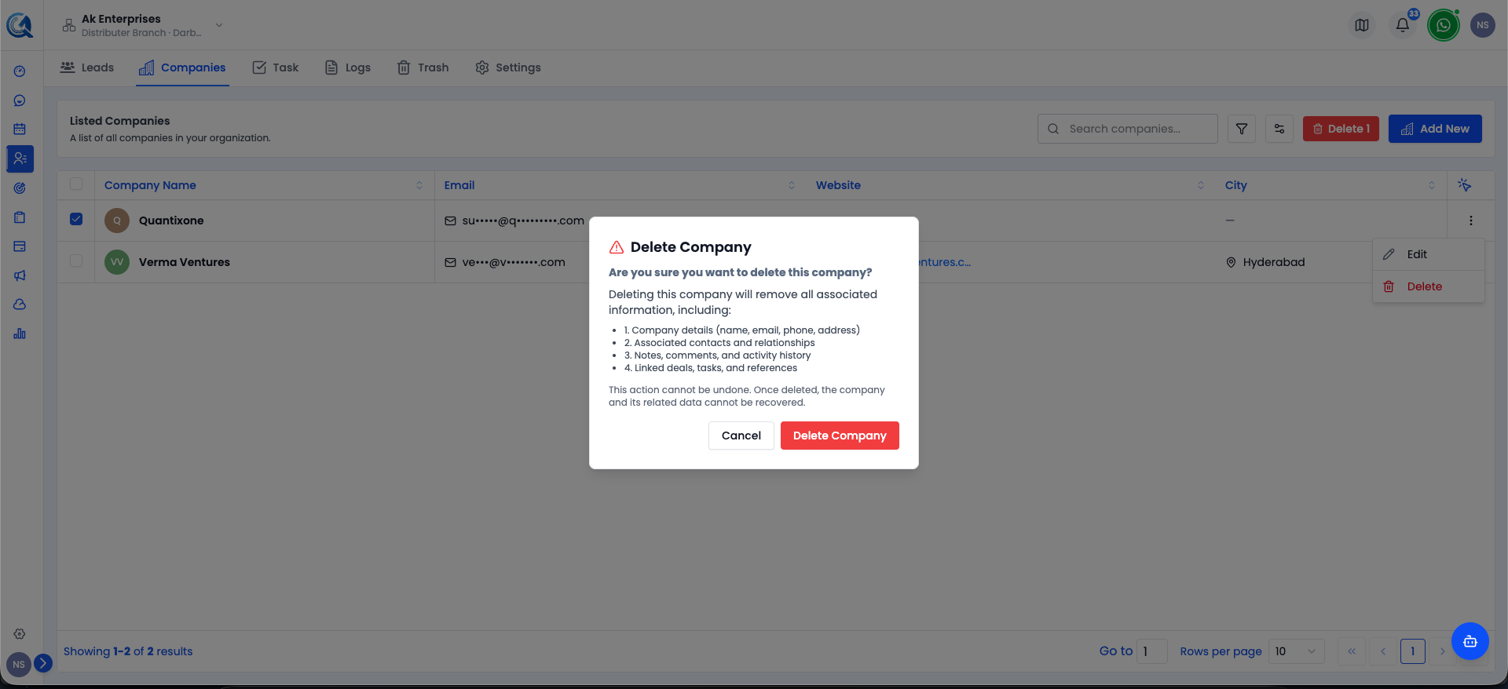Sort by Email column

click(791, 185)
